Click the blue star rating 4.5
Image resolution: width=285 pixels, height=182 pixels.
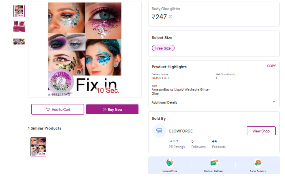click(174, 141)
